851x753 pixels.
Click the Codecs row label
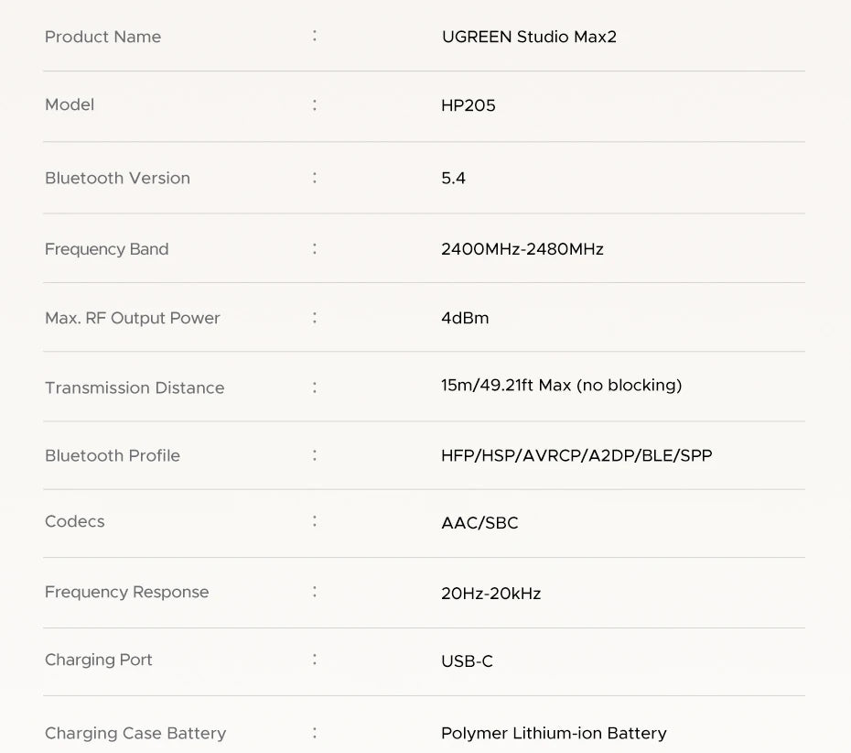pyautogui.click(x=75, y=521)
